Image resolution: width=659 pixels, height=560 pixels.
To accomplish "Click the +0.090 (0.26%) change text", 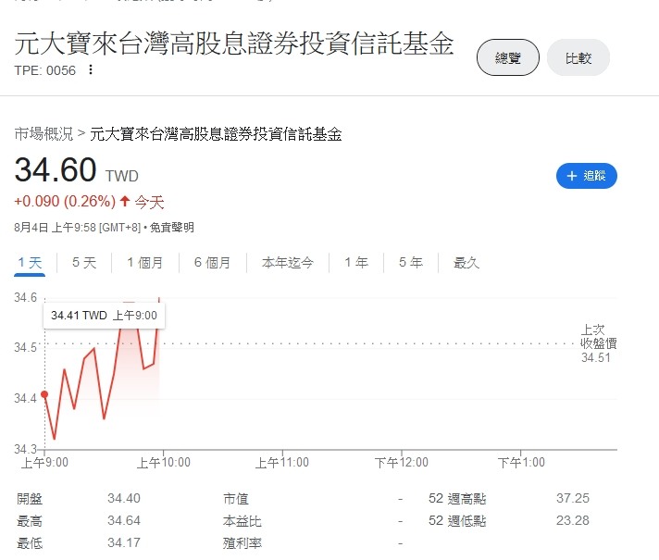I will 65,202.
